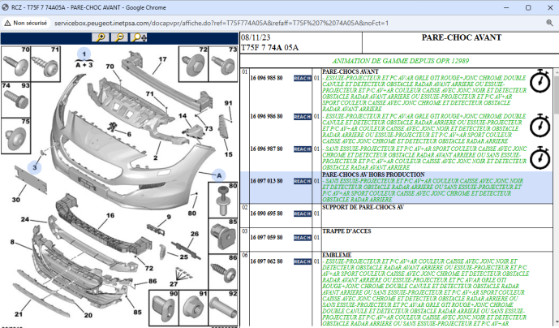Click TRAPPE D'ACCES text
Screen dimensions: 559x328
click(346, 231)
